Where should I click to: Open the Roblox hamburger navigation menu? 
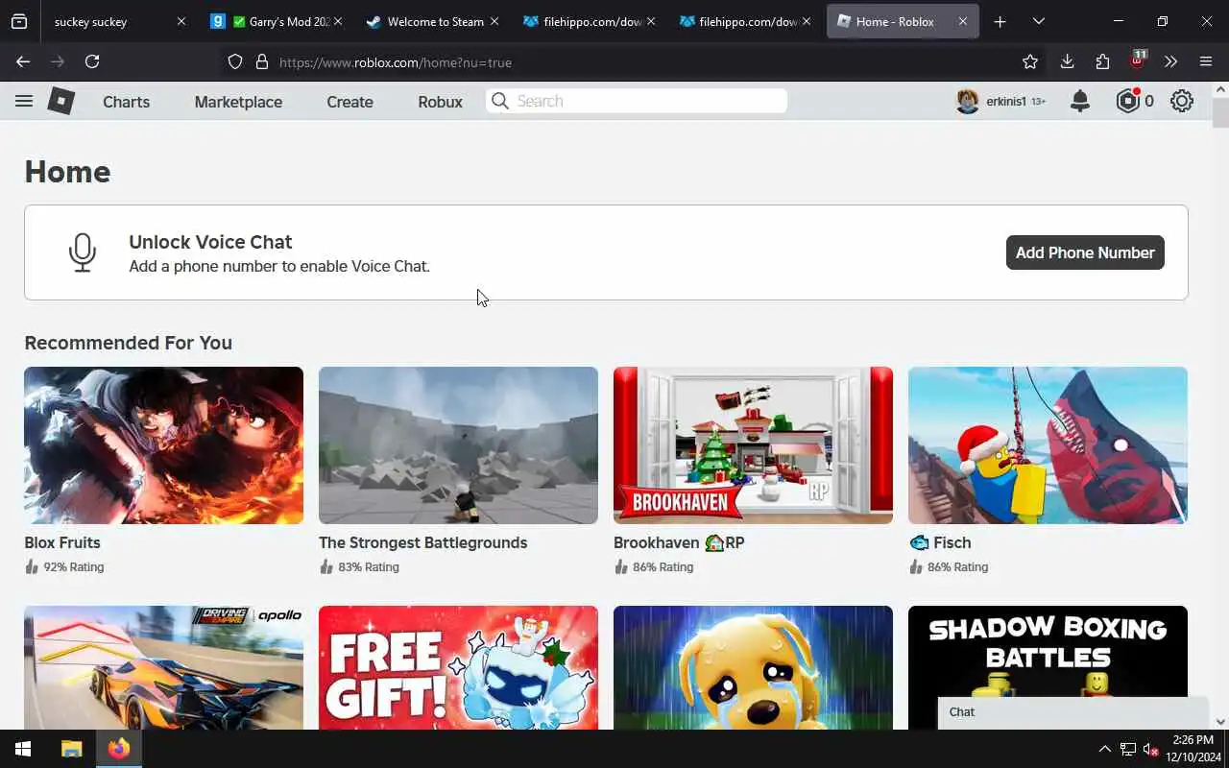pyautogui.click(x=24, y=101)
